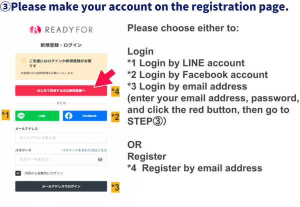Screen dimensions: 300x207
Task: Click the LINE icon on green button
Action: [22, 115]
